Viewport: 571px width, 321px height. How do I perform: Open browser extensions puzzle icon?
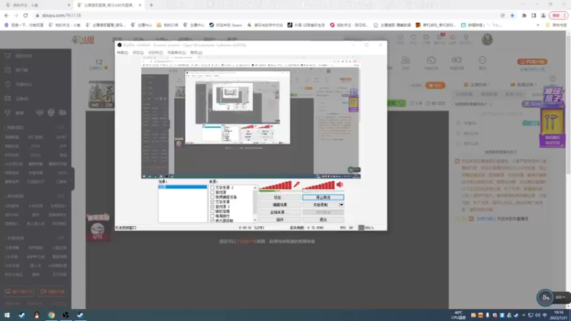tap(524, 15)
